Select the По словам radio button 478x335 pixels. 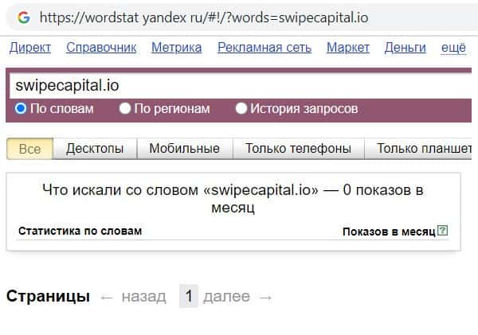tap(21, 108)
